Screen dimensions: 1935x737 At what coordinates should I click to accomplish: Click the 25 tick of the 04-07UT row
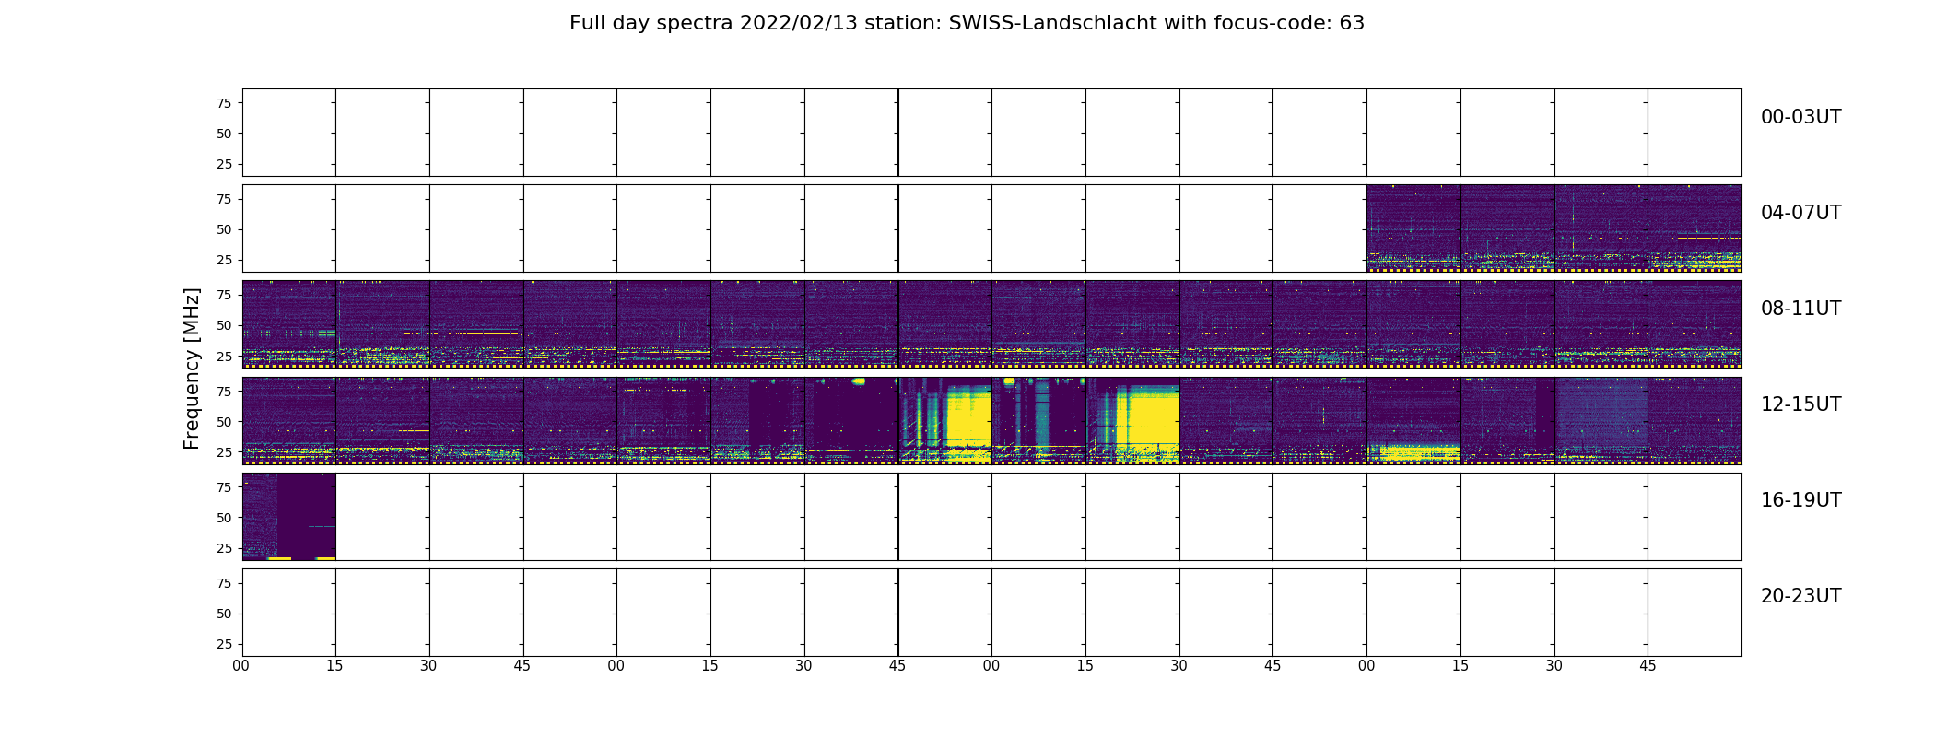[224, 260]
